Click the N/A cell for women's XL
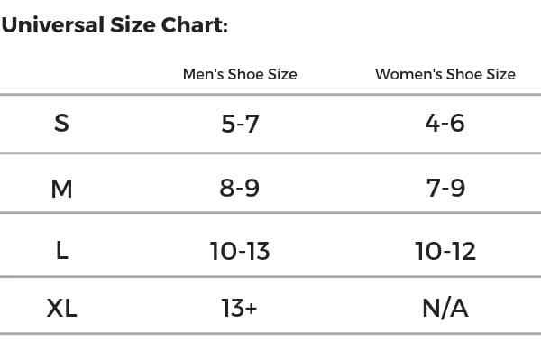This screenshot has height=361, width=541. coord(445,309)
